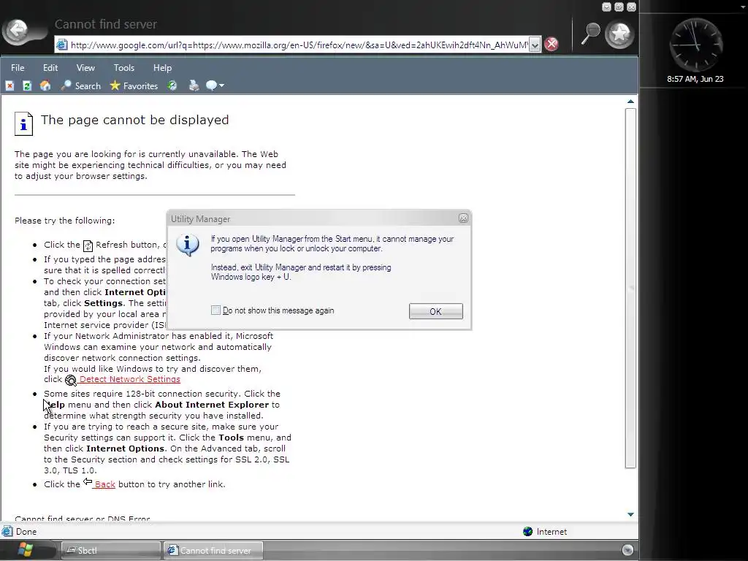Click the Print icon in the toolbar
Image resolution: width=748 pixels, height=561 pixels.
(194, 86)
